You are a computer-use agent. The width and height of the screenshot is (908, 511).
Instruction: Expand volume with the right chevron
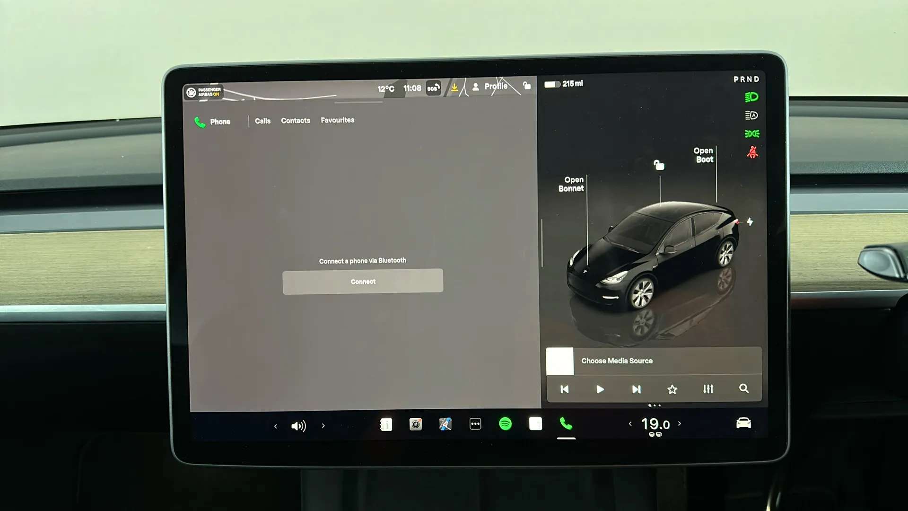(x=323, y=425)
